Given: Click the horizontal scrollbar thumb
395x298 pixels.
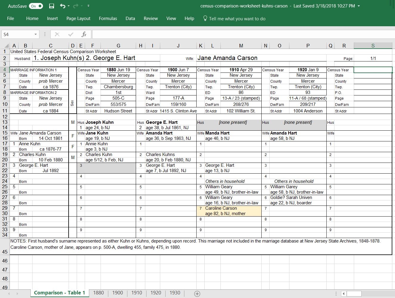Looking at the screenshot, I should pos(354,294).
